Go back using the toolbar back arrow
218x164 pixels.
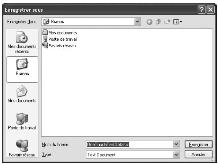(x=149, y=22)
